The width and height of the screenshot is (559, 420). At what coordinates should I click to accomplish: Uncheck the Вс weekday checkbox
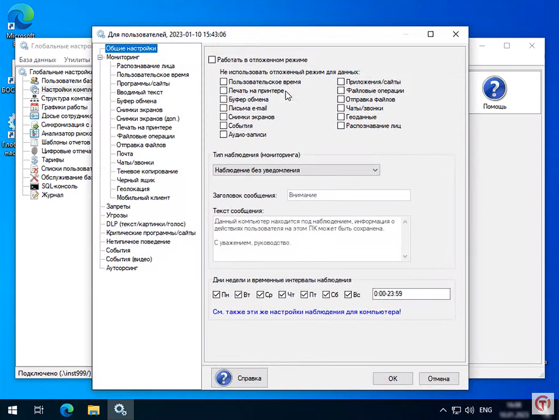[348, 295]
